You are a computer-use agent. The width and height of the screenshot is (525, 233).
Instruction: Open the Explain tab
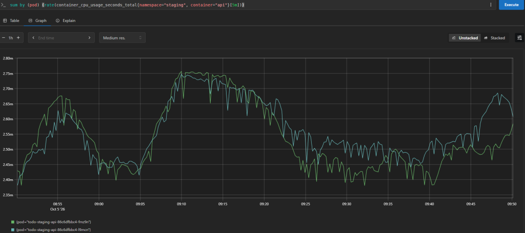pyautogui.click(x=65, y=20)
